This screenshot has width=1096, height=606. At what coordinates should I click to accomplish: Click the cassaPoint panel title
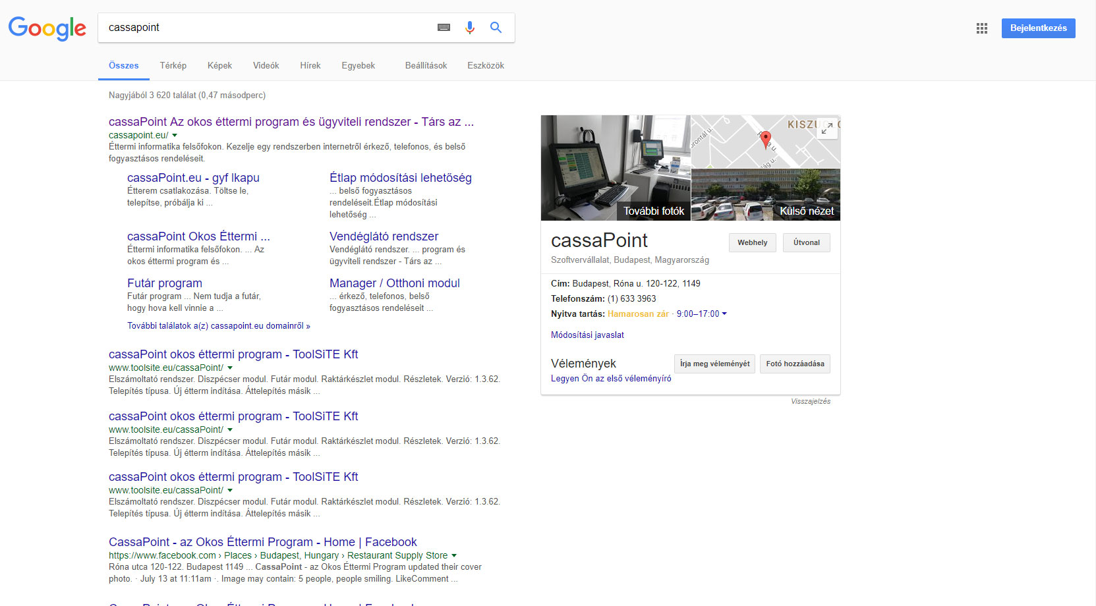[599, 240]
